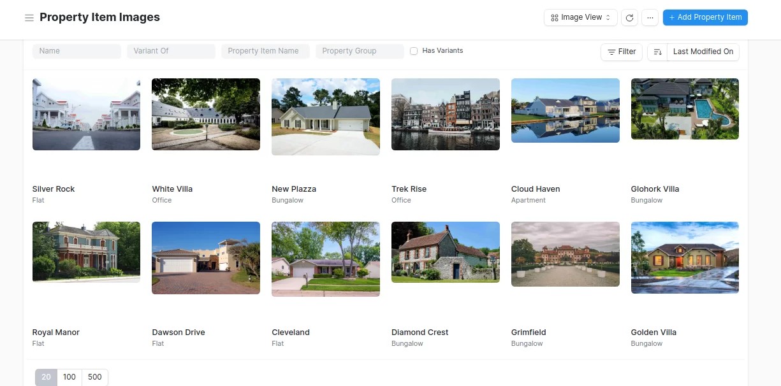This screenshot has width=781, height=386.
Task: Select 500 items per page
Action: 95,377
